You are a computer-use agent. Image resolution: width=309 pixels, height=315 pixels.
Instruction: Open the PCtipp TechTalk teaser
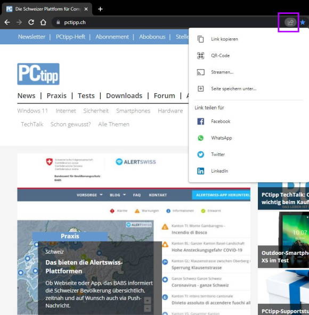point(283,196)
